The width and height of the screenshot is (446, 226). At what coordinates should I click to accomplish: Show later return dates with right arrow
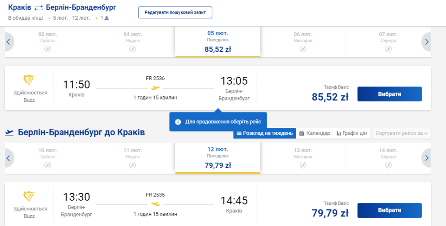[x=426, y=158]
